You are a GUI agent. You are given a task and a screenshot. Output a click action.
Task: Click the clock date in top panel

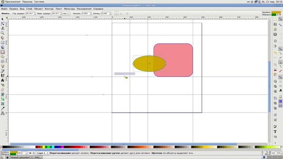(272, 2)
